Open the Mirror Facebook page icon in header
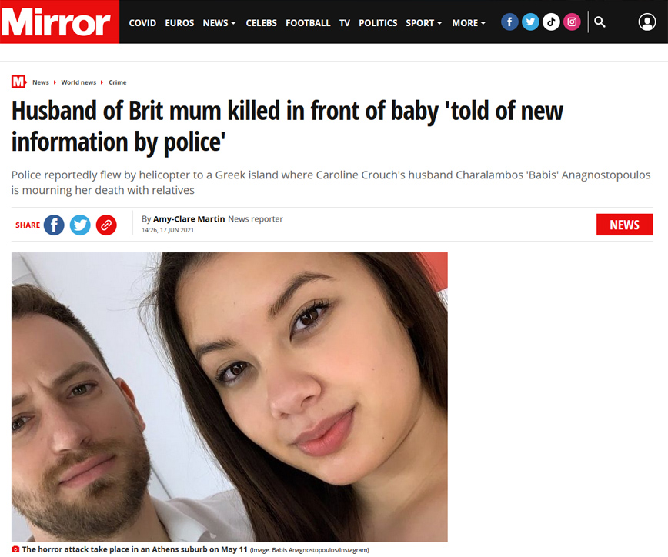This screenshot has height=557, width=668. pos(509,22)
